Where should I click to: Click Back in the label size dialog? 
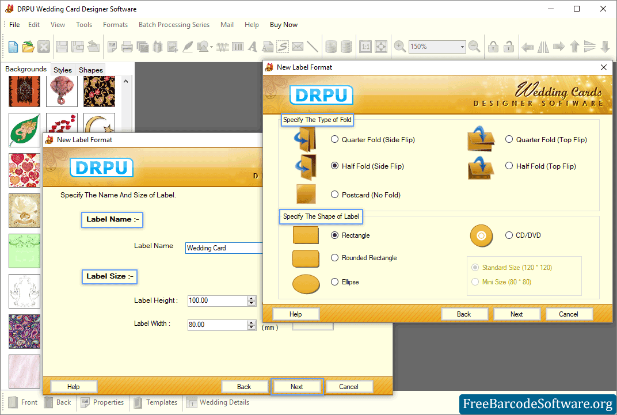coord(244,386)
